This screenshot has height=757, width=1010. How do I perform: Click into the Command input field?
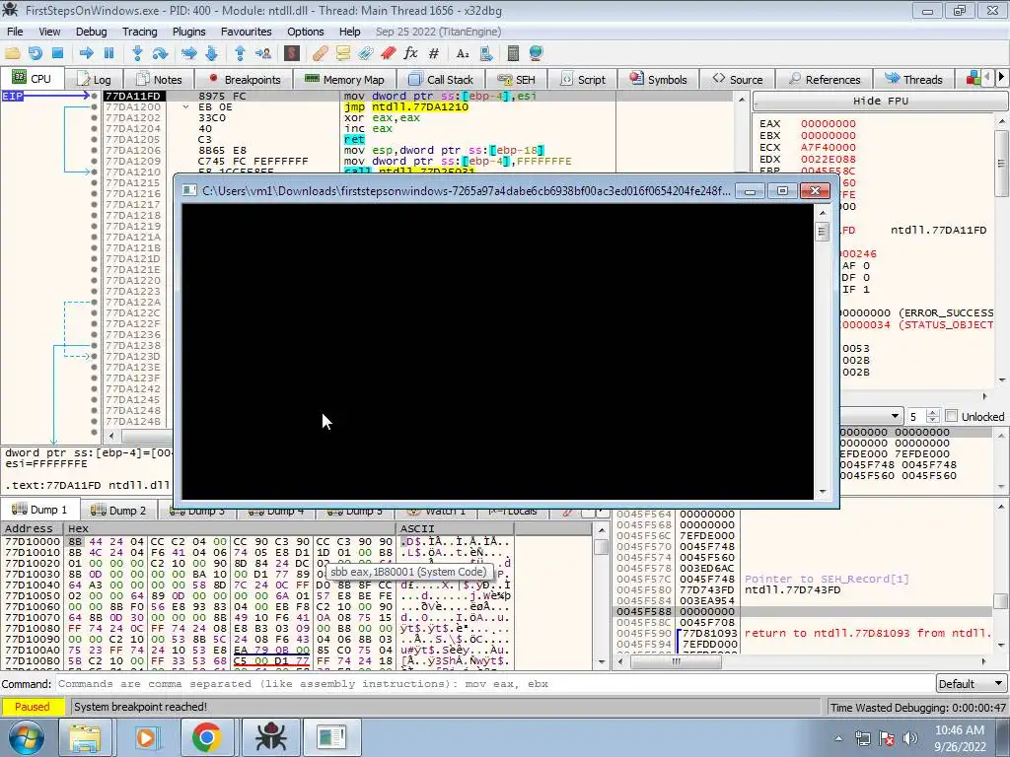pos(494,684)
